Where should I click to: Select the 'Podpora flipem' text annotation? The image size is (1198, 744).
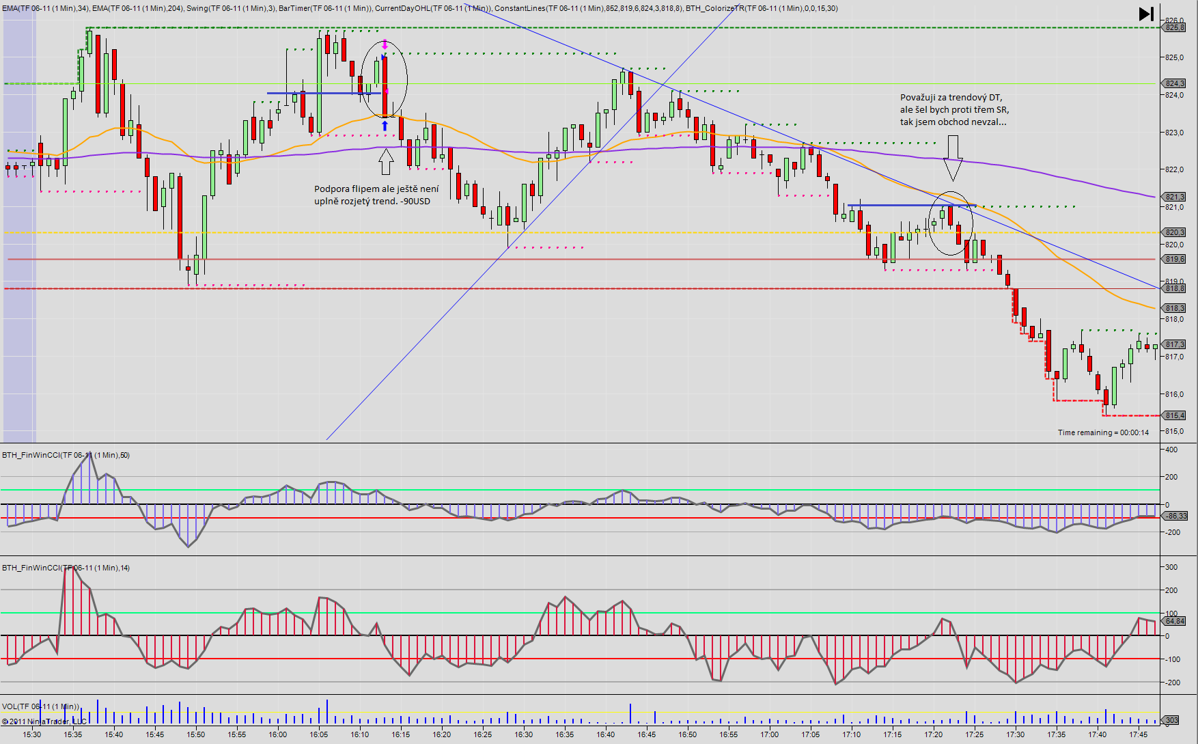(x=376, y=195)
